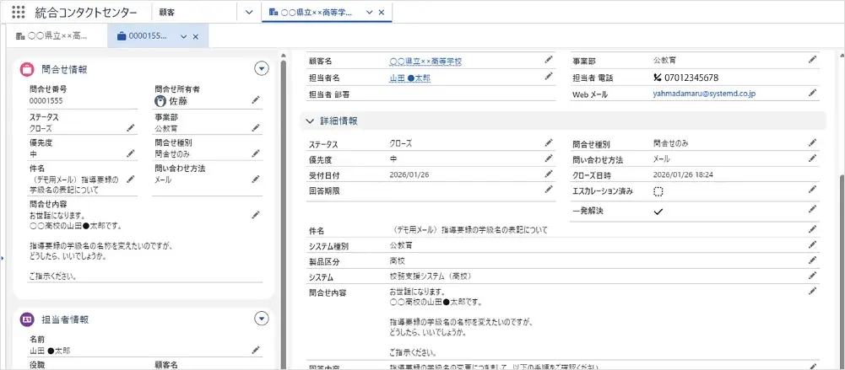Edit 件名 in 問合せ情報 panel
Image resolution: width=845 pixels, height=370 pixels.
pyautogui.click(x=130, y=179)
